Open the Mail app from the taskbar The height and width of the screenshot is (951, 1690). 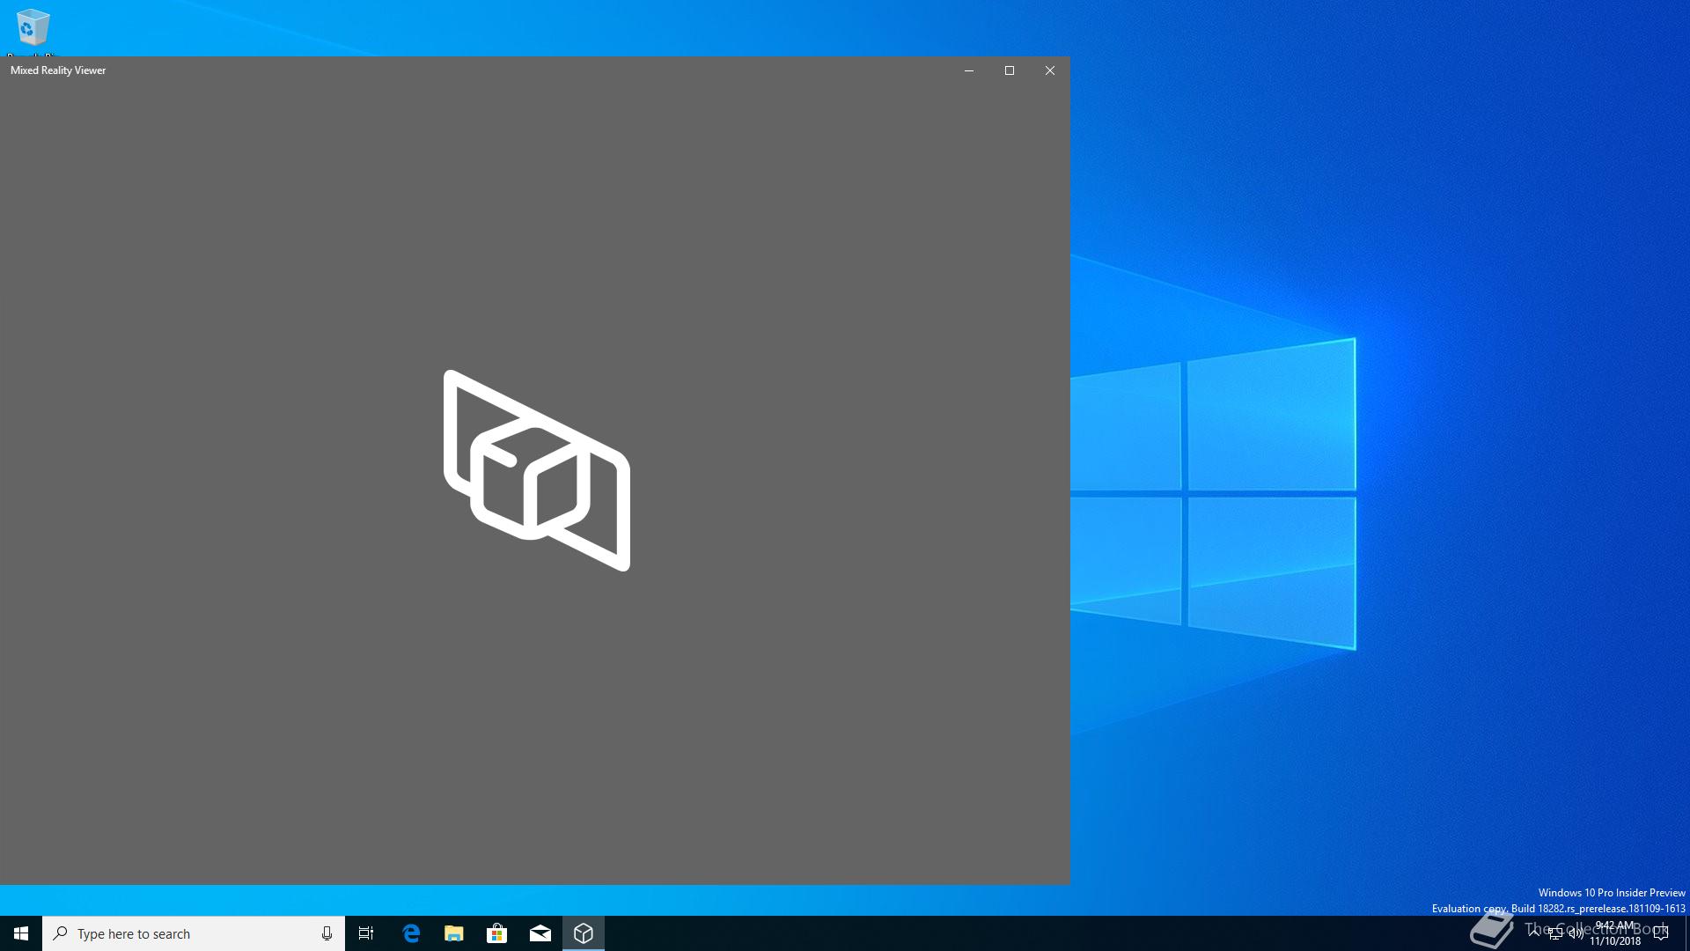pos(540,933)
